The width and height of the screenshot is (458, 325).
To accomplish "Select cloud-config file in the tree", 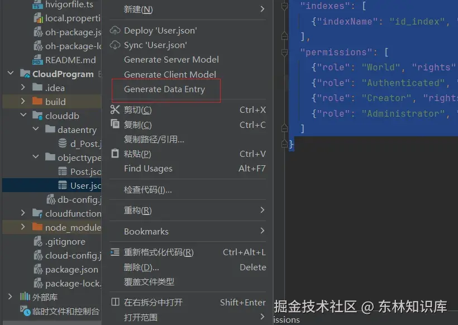I will [x=73, y=256].
